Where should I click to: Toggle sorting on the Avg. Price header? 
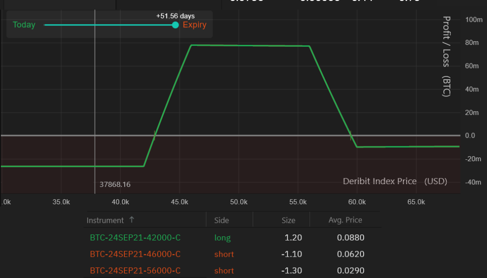346,220
